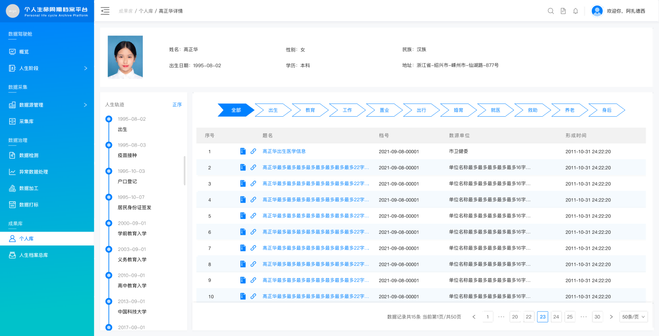The image size is (659, 336).
Task: Open the file icon in row 6
Action: [243, 232]
